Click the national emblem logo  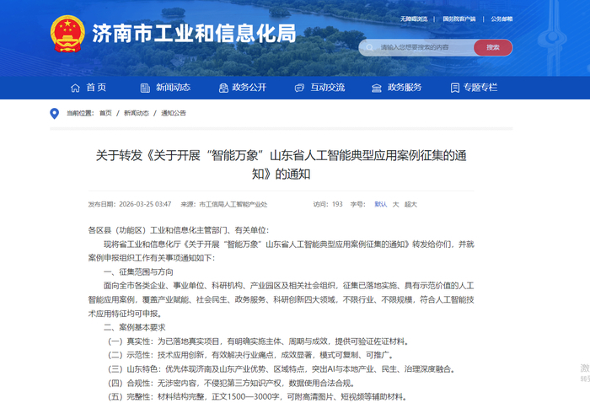pyautogui.click(x=67, y=35)
